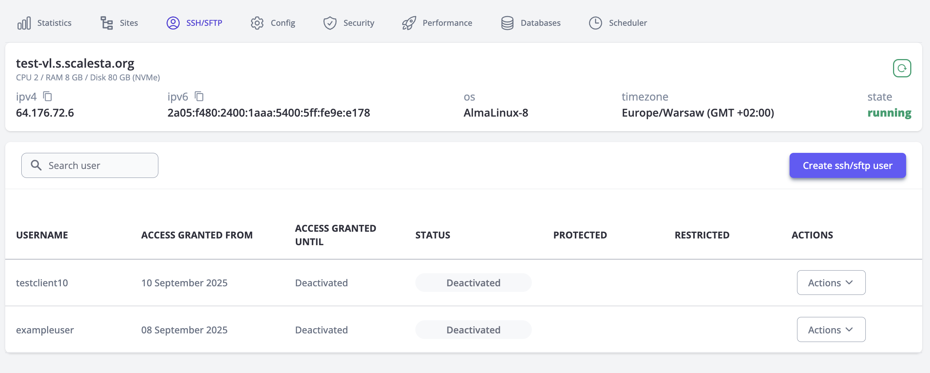
Task: Click the Databases cylinder icon
Action: click(x=507, y=23)
